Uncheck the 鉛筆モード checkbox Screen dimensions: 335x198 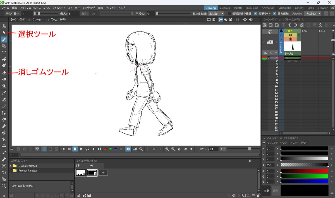(256, 13)
